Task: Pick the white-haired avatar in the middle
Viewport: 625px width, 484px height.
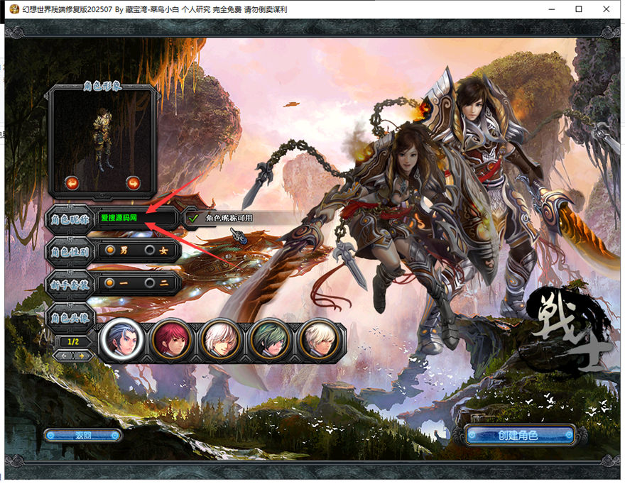Action: click(x=220, y=340)
